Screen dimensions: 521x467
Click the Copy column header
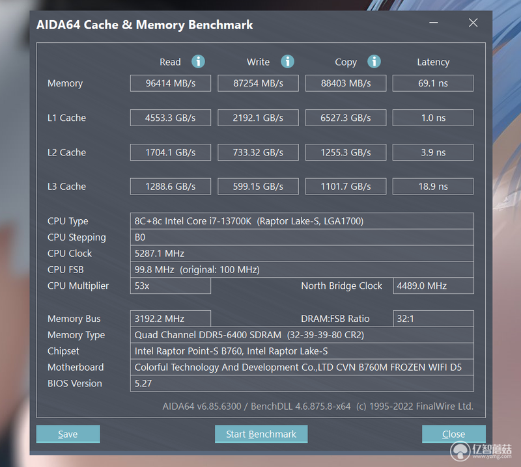[x=346, y=62]
